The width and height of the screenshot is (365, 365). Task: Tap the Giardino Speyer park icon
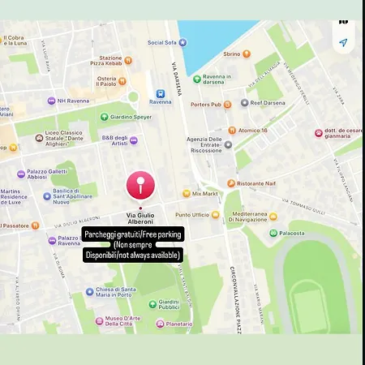point(105,117)
